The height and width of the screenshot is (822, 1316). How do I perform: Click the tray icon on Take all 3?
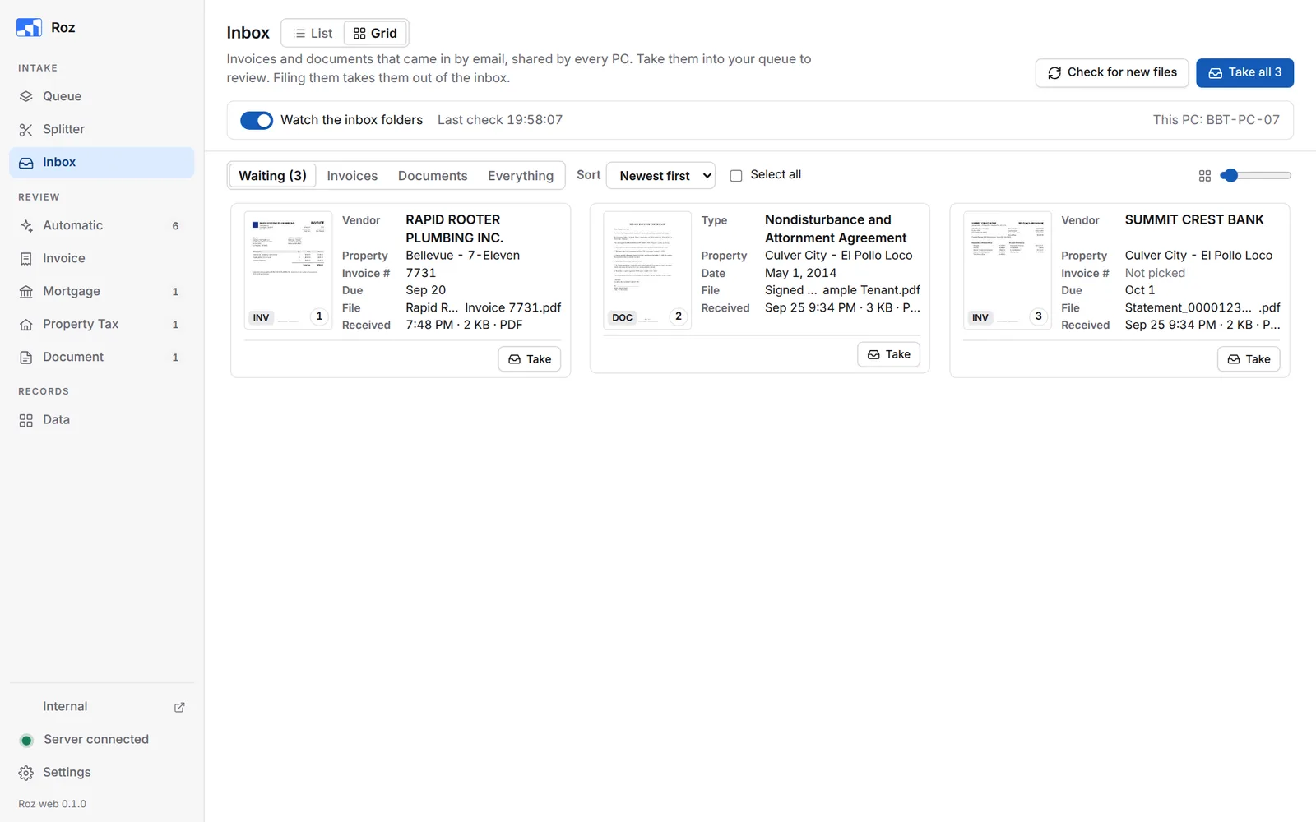click(1215, 73)
